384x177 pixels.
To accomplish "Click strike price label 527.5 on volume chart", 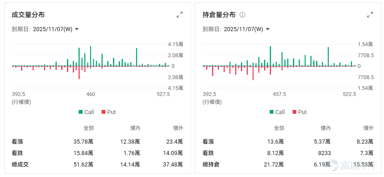I will pyautogui.click(x=163, y=94).
